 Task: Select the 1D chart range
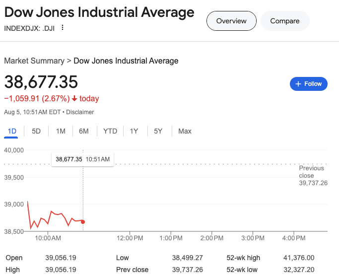(12, 131)
